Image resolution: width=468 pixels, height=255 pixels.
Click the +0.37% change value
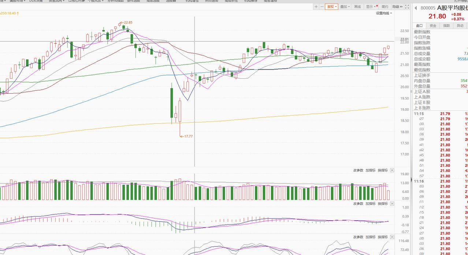[x=458, y=19]
